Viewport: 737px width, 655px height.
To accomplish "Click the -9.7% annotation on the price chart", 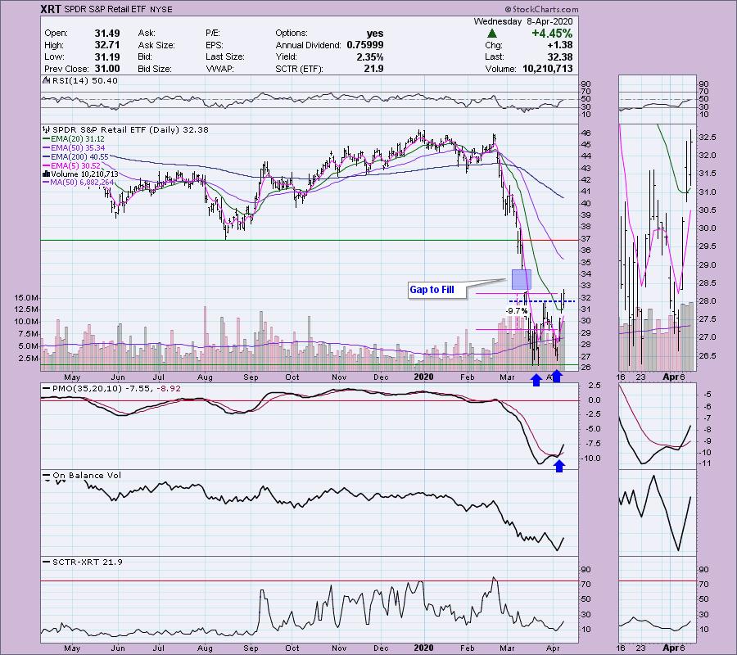I will click(x=516, y=311).
